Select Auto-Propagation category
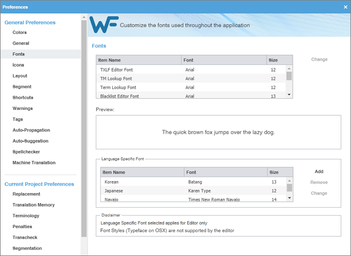The image size is (351, 256). 31,130
